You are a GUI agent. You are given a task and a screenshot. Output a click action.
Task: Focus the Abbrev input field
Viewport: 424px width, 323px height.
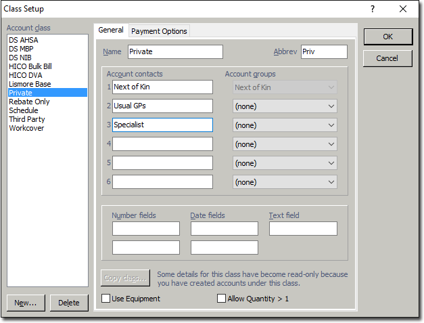(323, 52)
